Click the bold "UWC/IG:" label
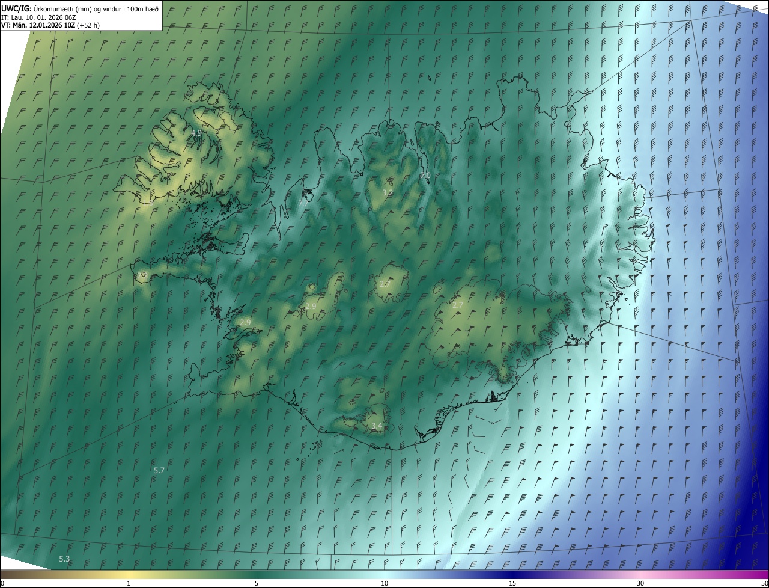Viewport: 769px width, 588px height. coord(16,8)
